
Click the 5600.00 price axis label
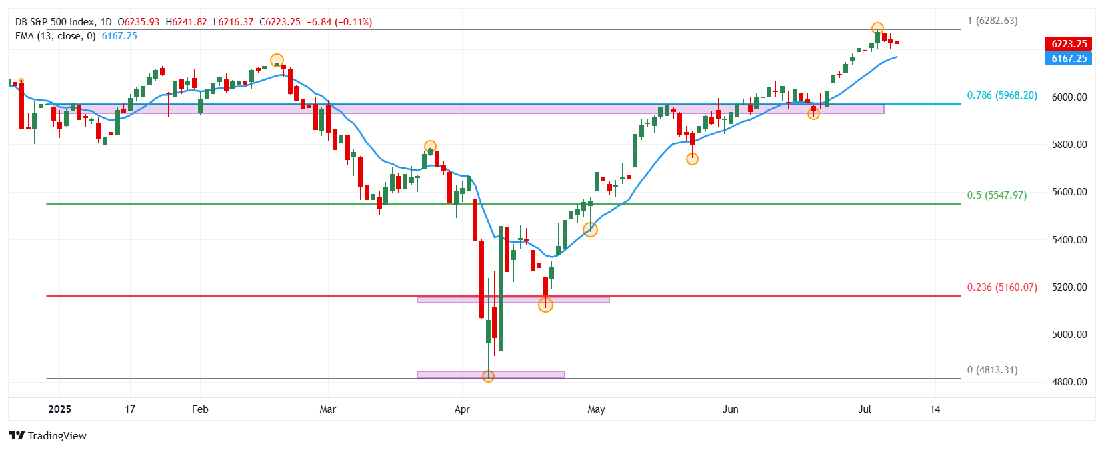(x=1069, y=192)
